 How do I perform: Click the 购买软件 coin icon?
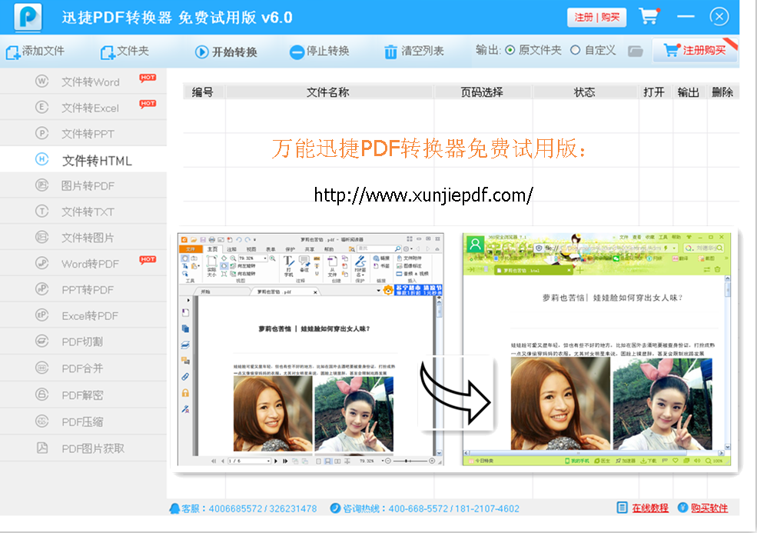pyautogui.click(x=682, y=508)
